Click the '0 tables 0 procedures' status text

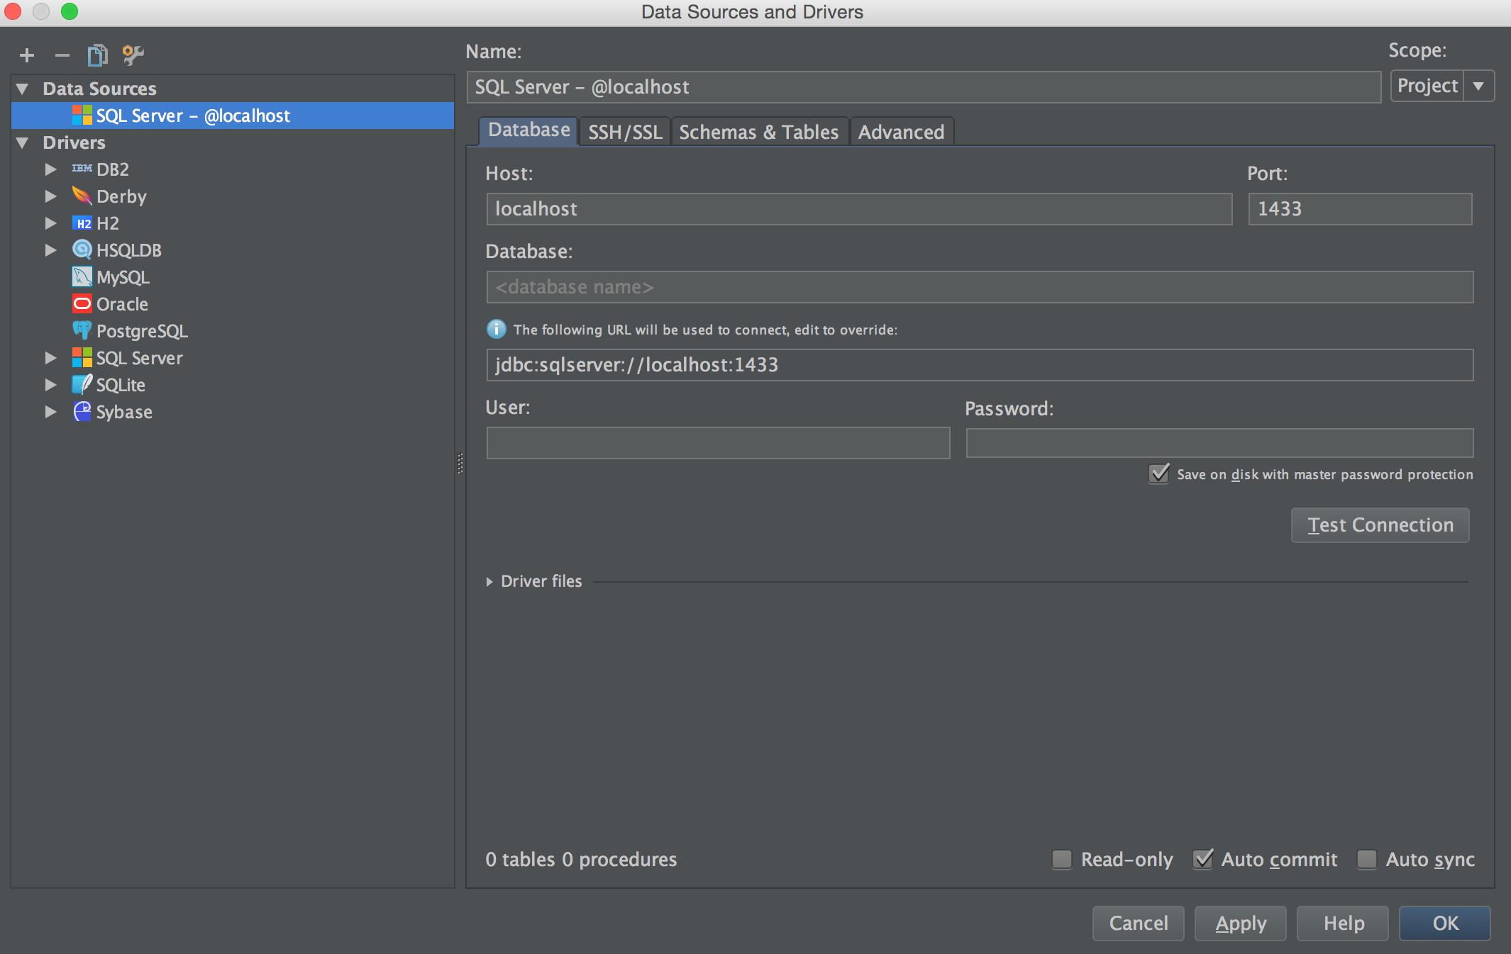point(581,859)
